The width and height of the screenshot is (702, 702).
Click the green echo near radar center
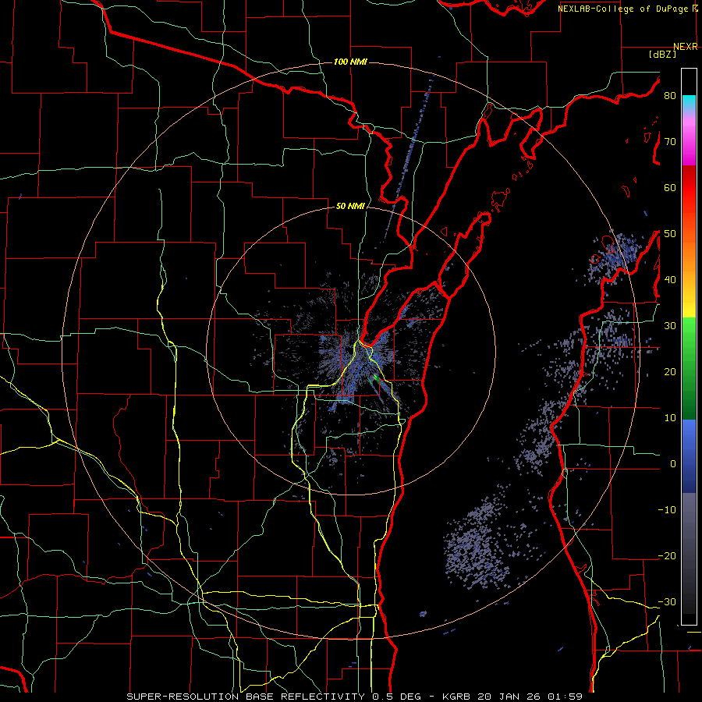click(x=375, y=379)
